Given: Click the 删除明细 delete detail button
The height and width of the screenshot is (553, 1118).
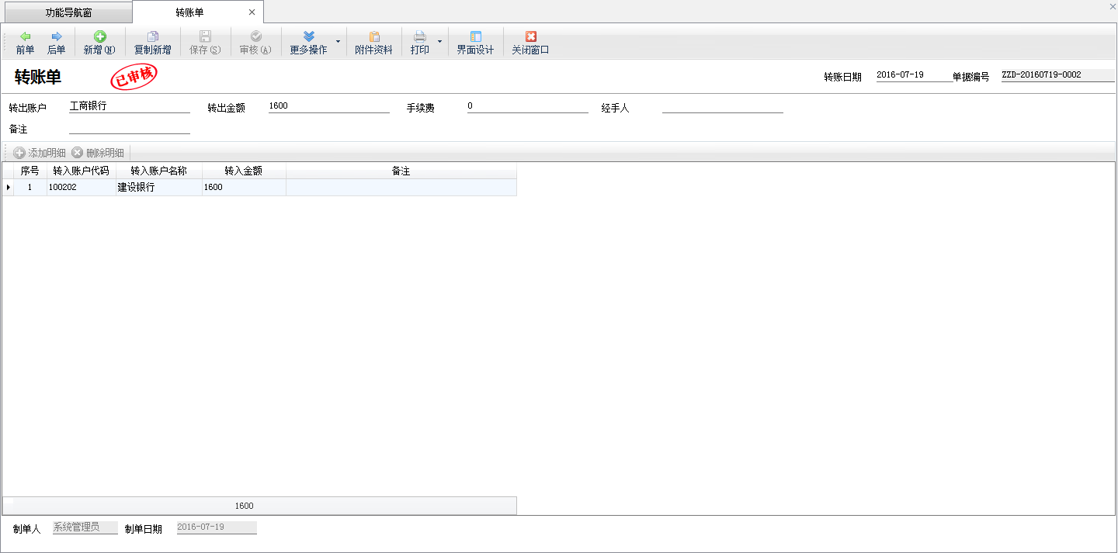Looking at the screenshot, I should click(98, 153).
